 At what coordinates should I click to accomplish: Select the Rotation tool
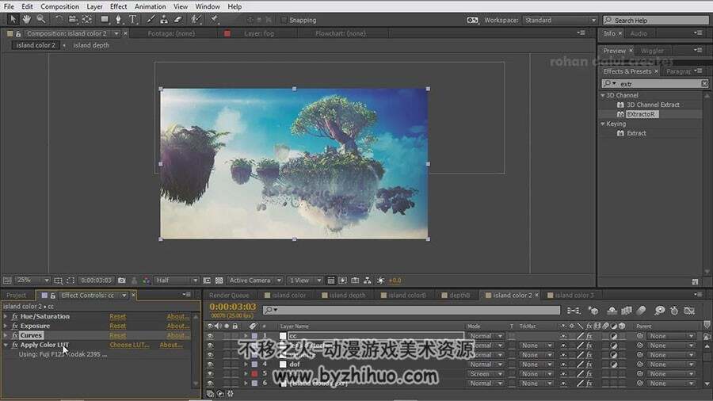point(59,19)
